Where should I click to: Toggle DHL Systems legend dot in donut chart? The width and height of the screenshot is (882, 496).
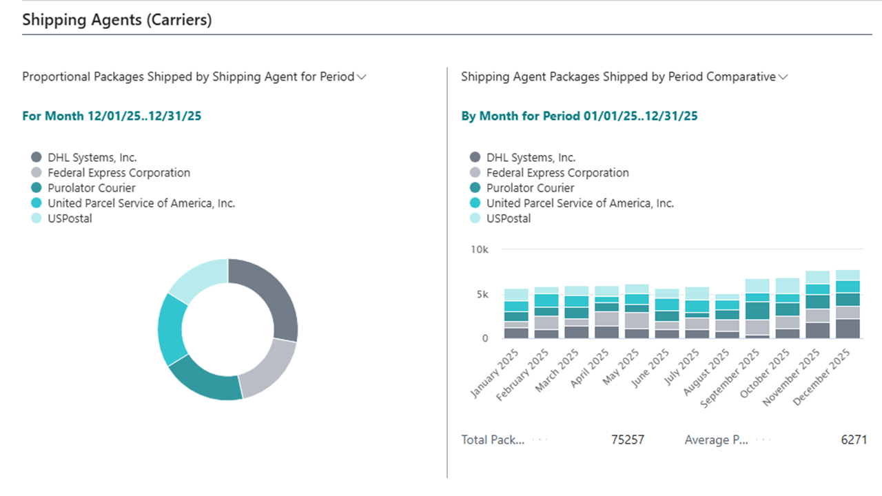[37, 157]
